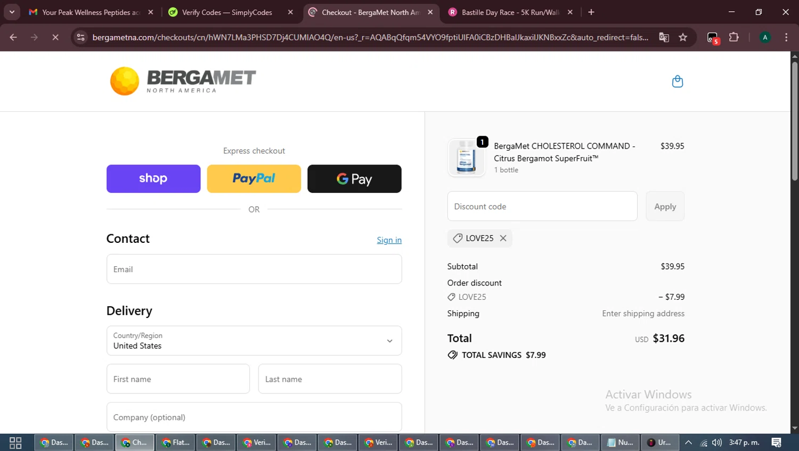Open the site information icon in address bar
Screen dimensions: 799x451
tap(80, 37)
